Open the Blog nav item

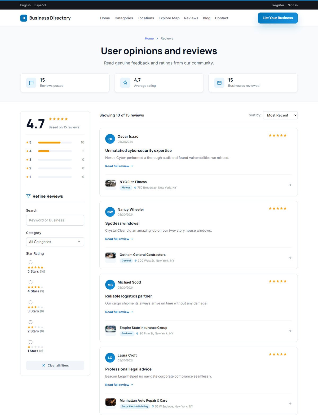pyautogui.click(x=206, y=18)
